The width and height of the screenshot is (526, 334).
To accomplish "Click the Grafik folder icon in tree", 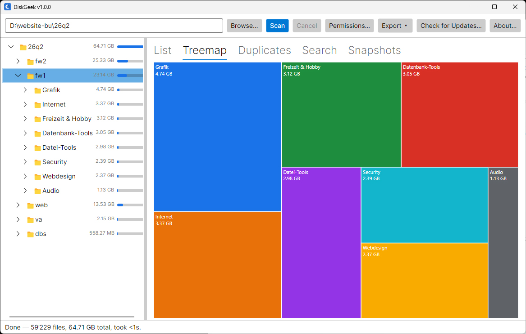I will tap(37, 90).
